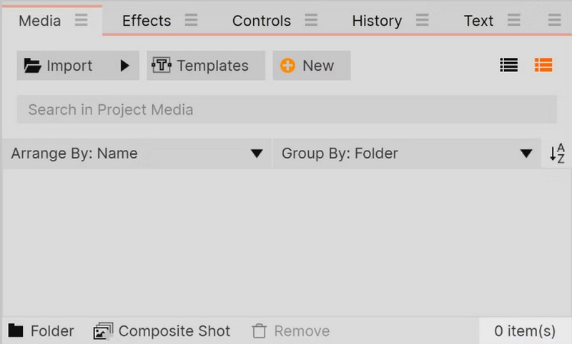Switch to orange preview list view
Screen dimensions: 572x344
pos(543,66)
